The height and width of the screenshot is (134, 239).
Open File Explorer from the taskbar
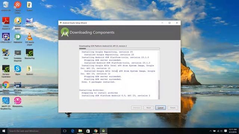(80, 131)
